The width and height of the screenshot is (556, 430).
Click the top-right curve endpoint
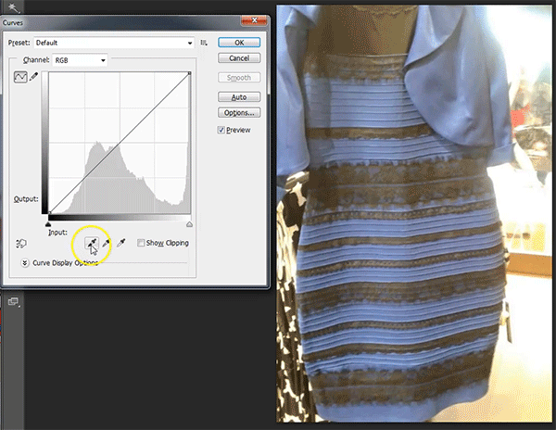click(x=189, y=74)
